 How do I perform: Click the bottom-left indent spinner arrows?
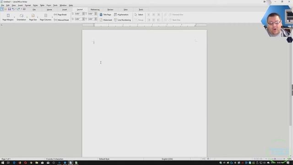[83, 19]
